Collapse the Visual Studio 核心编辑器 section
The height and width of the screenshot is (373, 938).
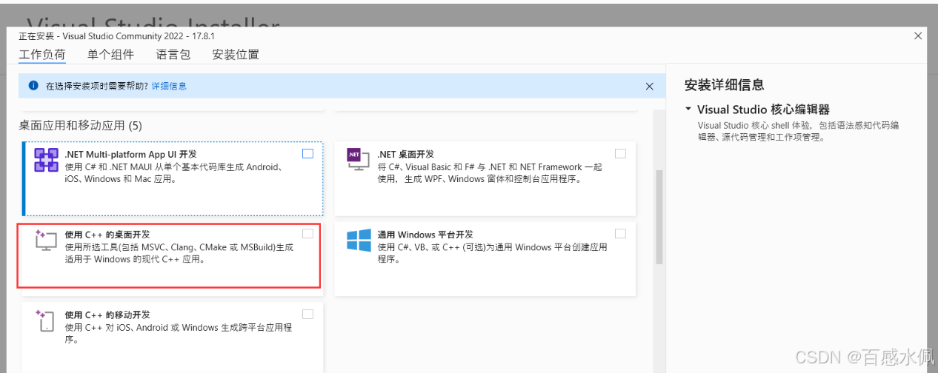click(x=688, y=109)
